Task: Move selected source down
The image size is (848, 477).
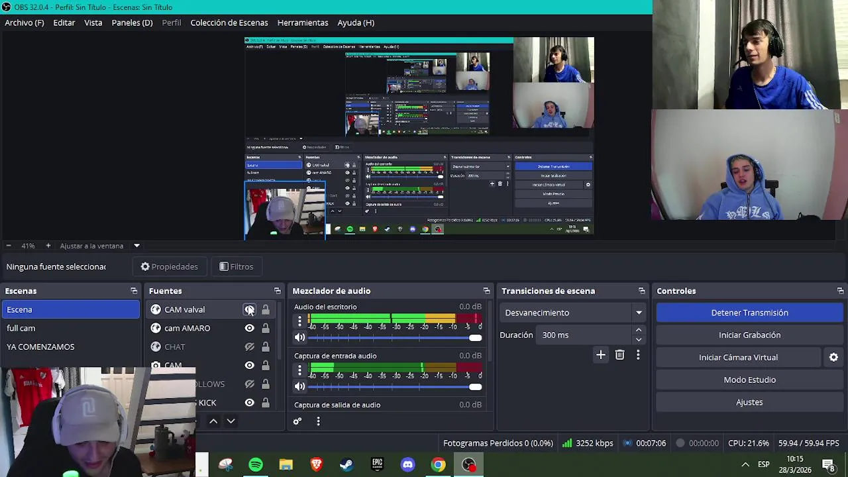Action: click(231, 421)
